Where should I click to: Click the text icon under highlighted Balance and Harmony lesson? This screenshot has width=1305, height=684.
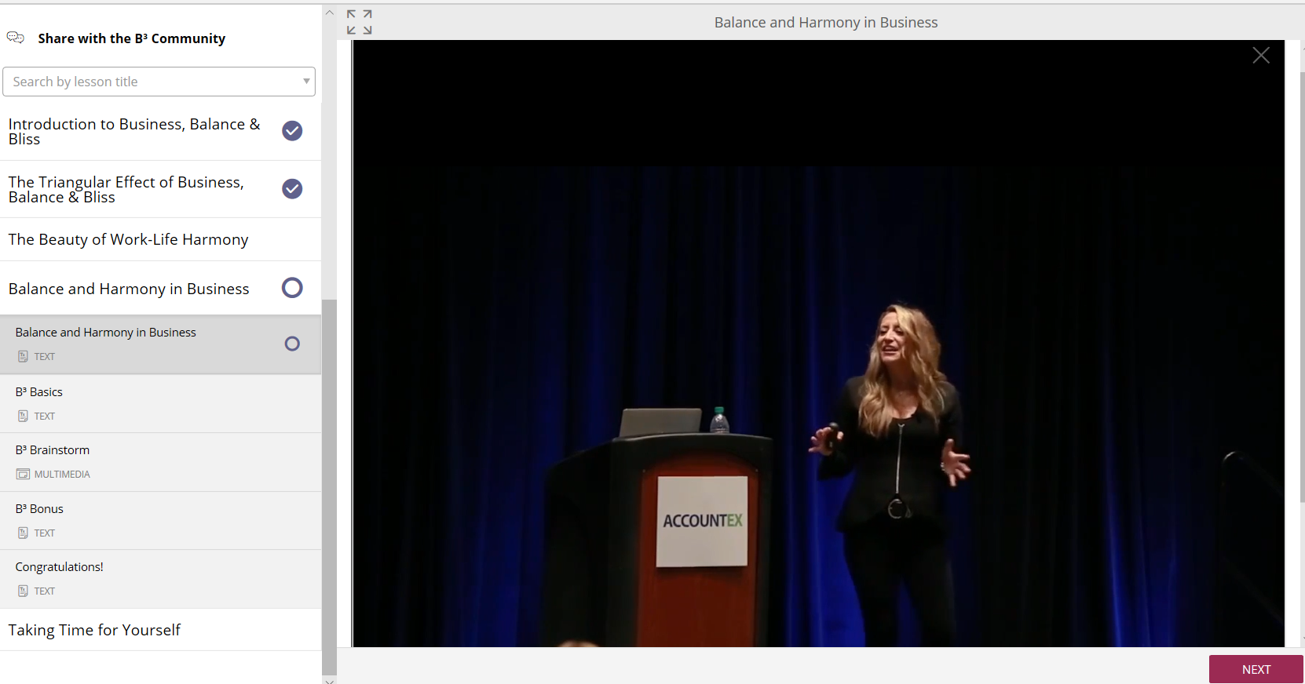23,356
